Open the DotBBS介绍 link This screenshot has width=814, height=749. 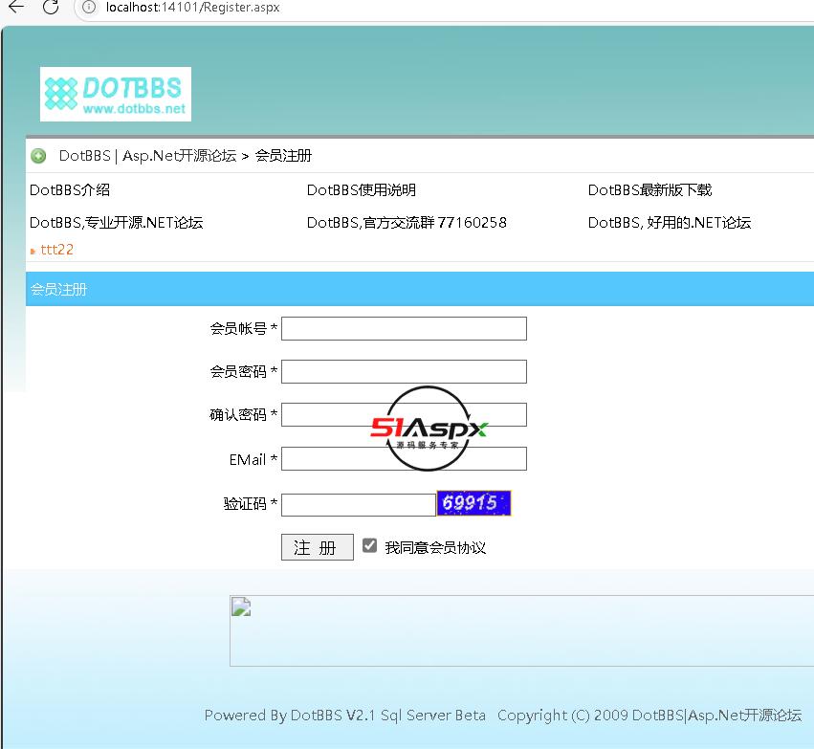70,190
